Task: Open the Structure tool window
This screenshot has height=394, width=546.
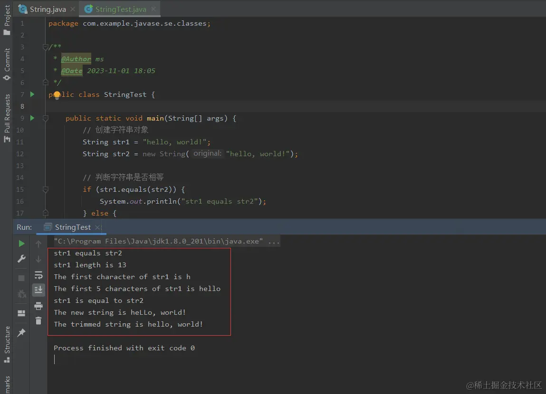Action: (7, 345)
